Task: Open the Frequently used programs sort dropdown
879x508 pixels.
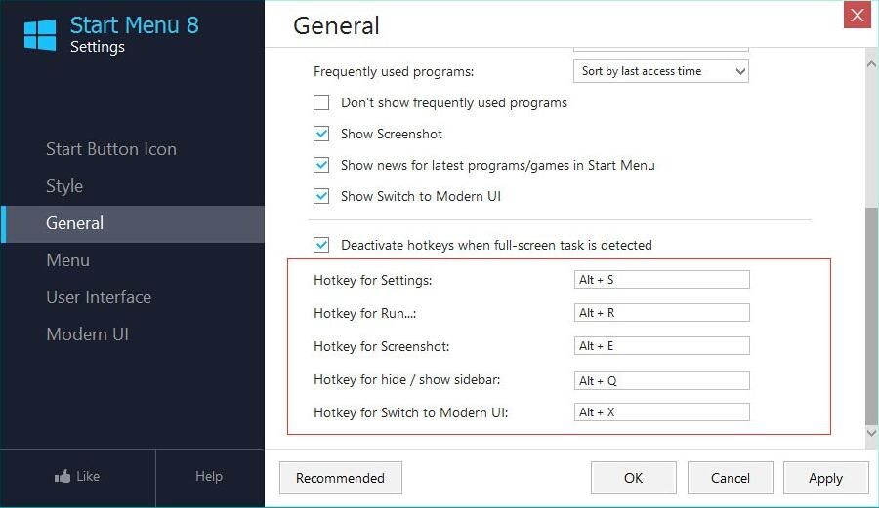Action: tap(661, 71)
